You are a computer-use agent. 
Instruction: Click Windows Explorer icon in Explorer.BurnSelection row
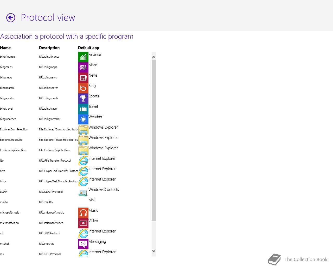click(83, 130)
